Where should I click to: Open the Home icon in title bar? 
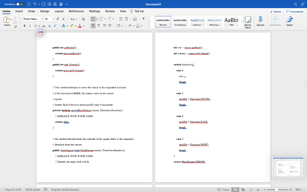(29, 4)
